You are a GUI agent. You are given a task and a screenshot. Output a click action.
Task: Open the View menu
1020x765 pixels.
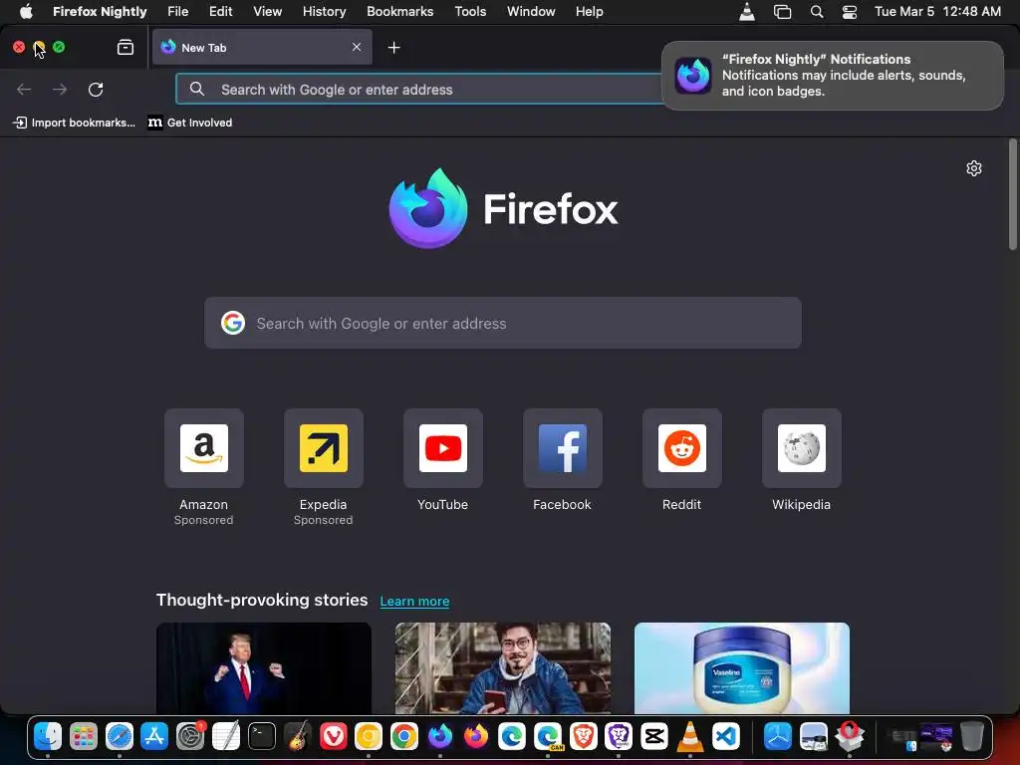tap(267, 12)
